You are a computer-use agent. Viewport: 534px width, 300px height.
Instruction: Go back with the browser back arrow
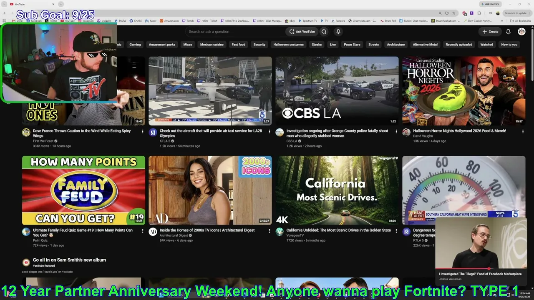point(5,13)
